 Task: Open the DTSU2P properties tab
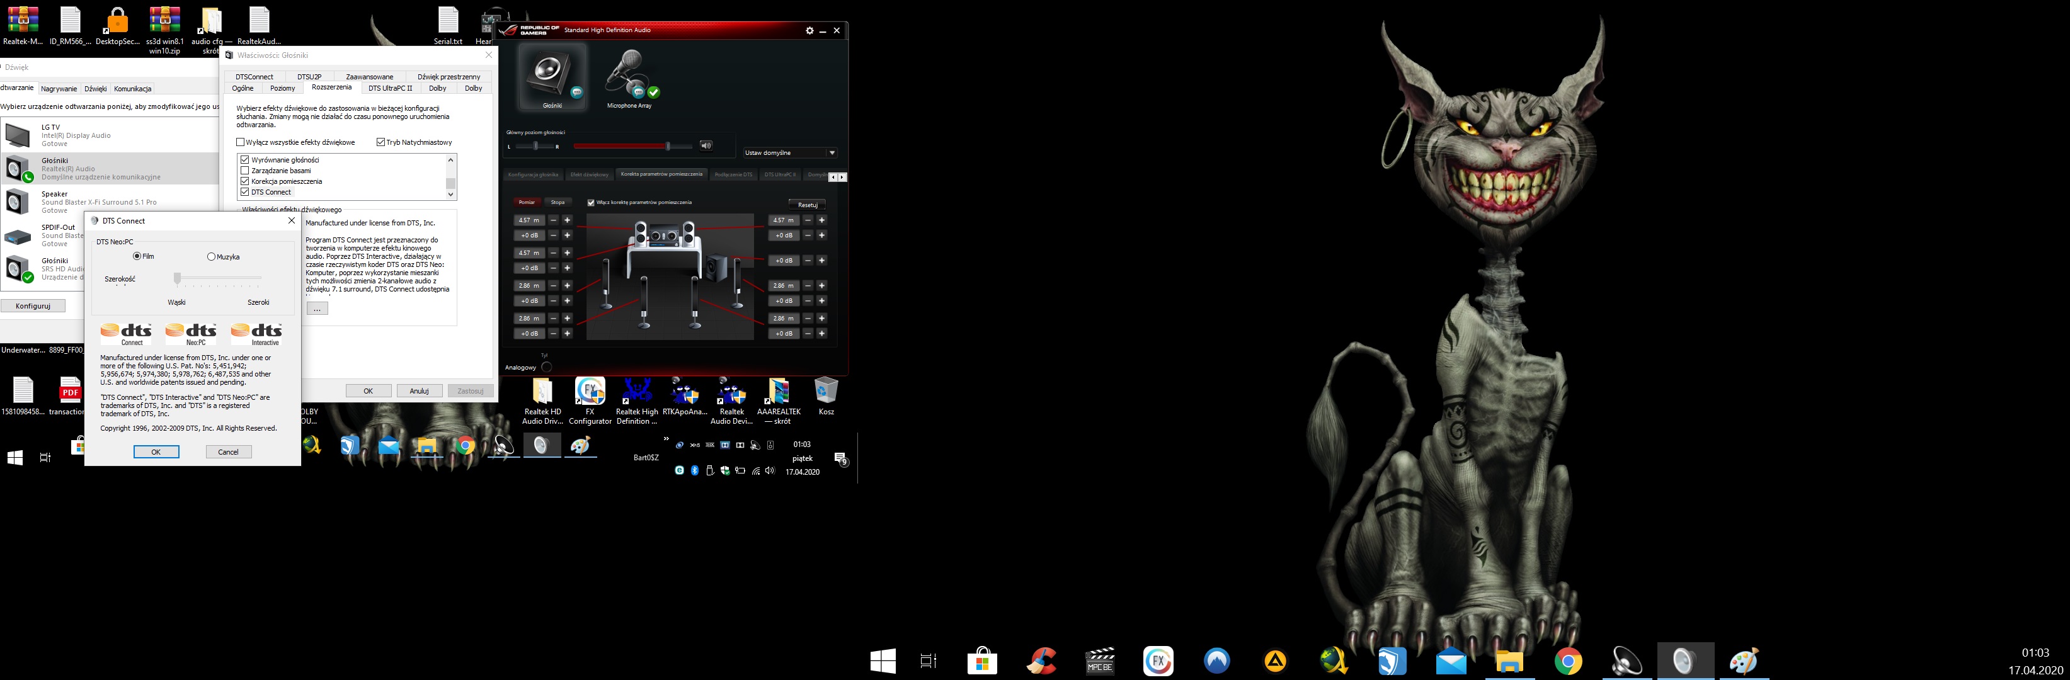tap(309, 77)
